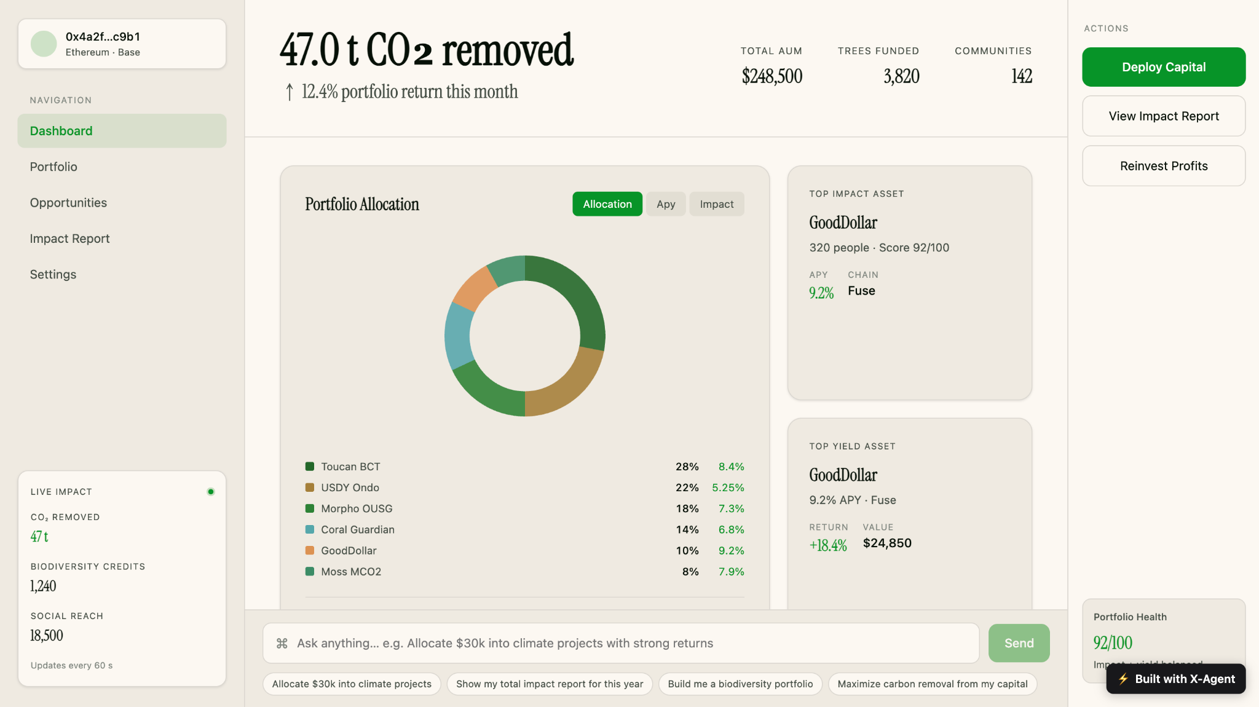Click the lightning bolt in X-Agent badge
The height and width of the screenshot is (707, 1259).
(1123, 679)
